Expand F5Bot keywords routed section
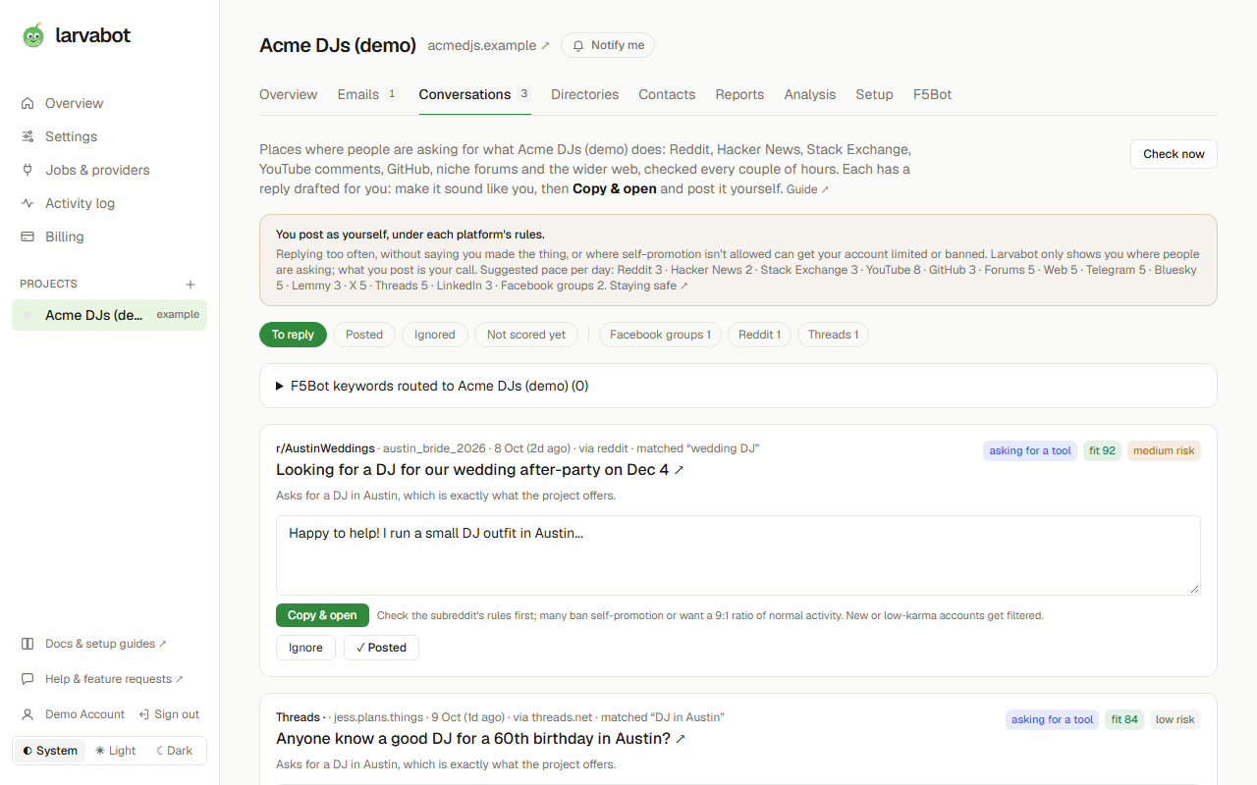The image size is (1257, 785). tap(738, 386)
